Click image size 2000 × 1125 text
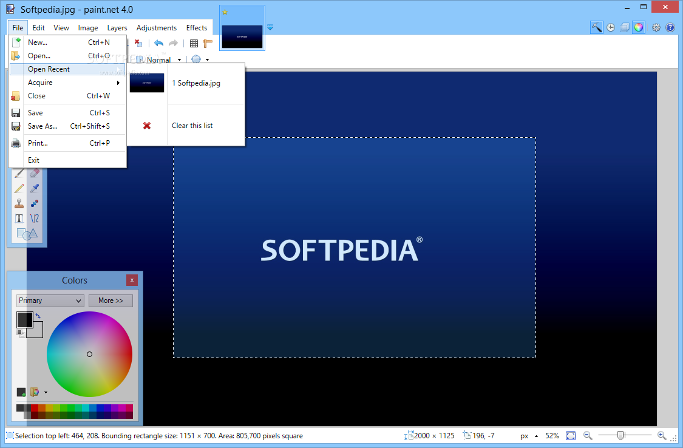 (434, 435)
